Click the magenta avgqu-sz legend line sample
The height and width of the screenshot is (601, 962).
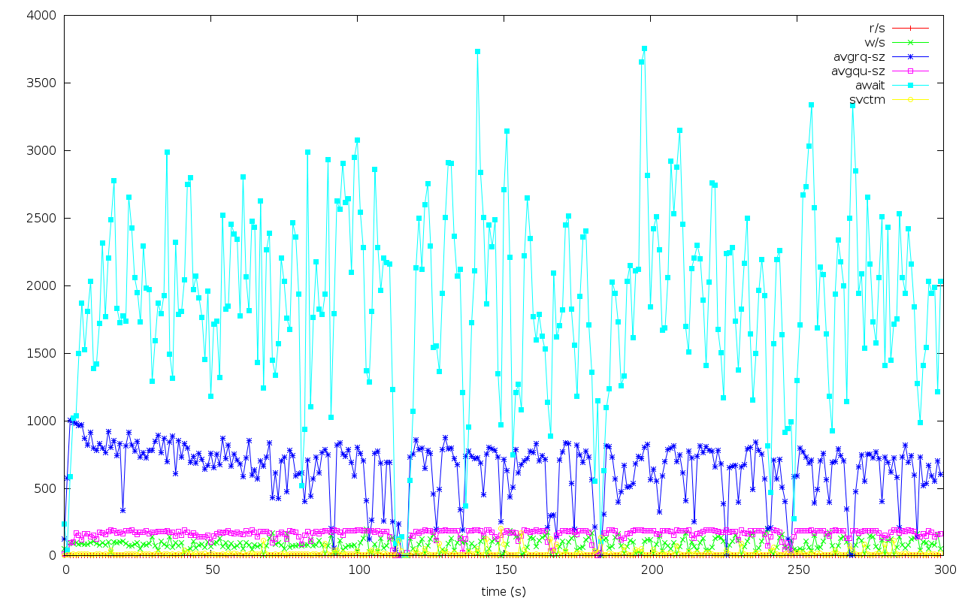[910, 71]
